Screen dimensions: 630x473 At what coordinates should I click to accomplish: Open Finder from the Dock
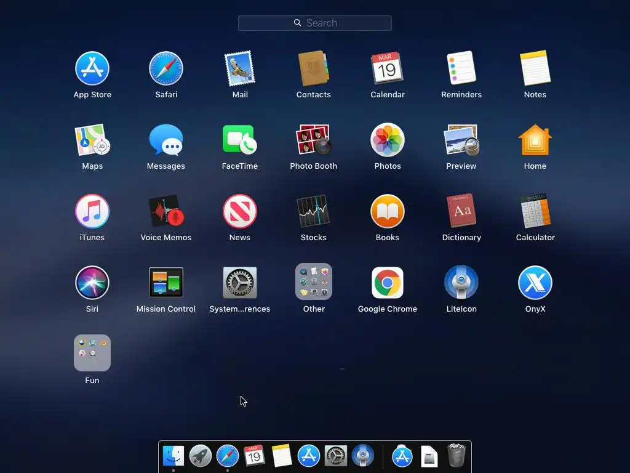[x=173, y=456]
